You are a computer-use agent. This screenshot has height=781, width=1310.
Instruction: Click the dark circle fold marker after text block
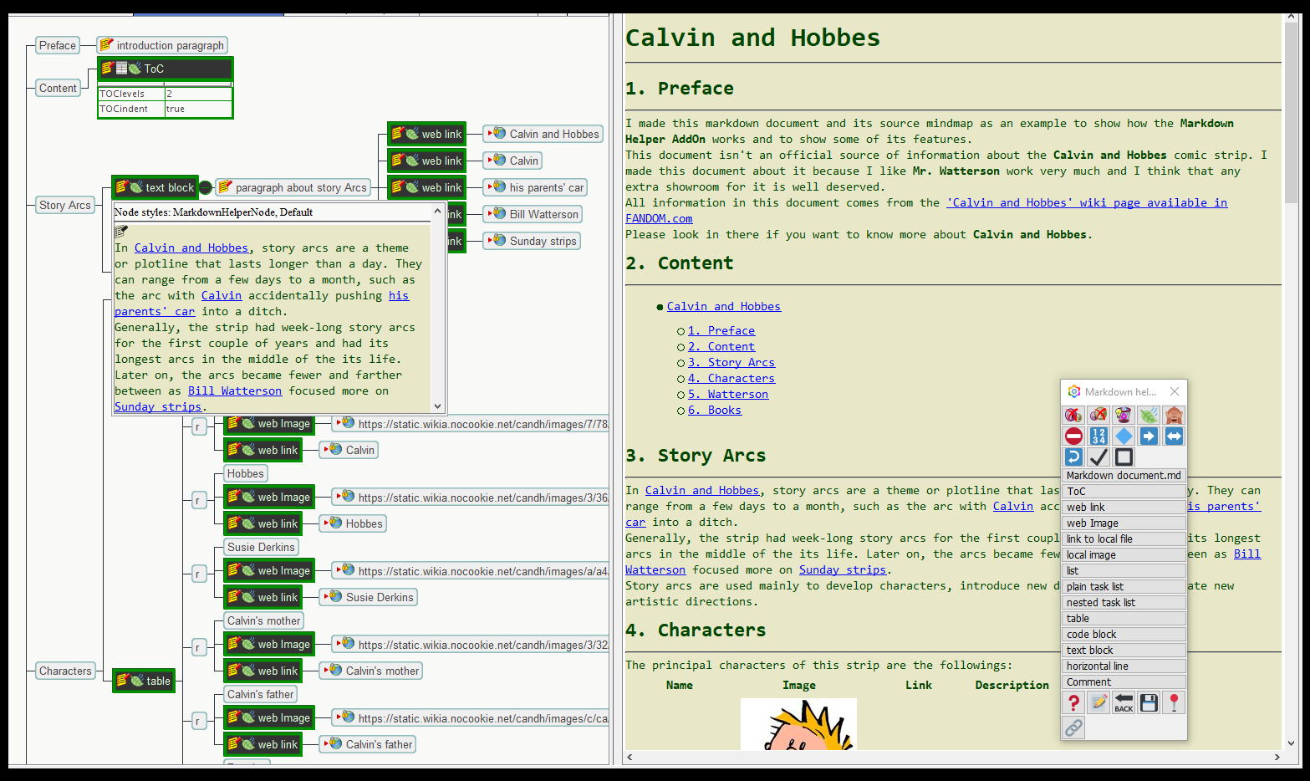206,187
